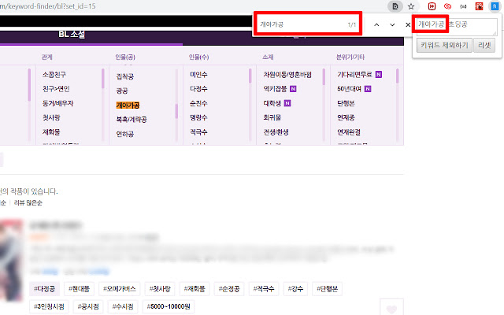Click in the extension keyword textarea
The height and width of the screenshot is (315, 504).
coord(457,27)
